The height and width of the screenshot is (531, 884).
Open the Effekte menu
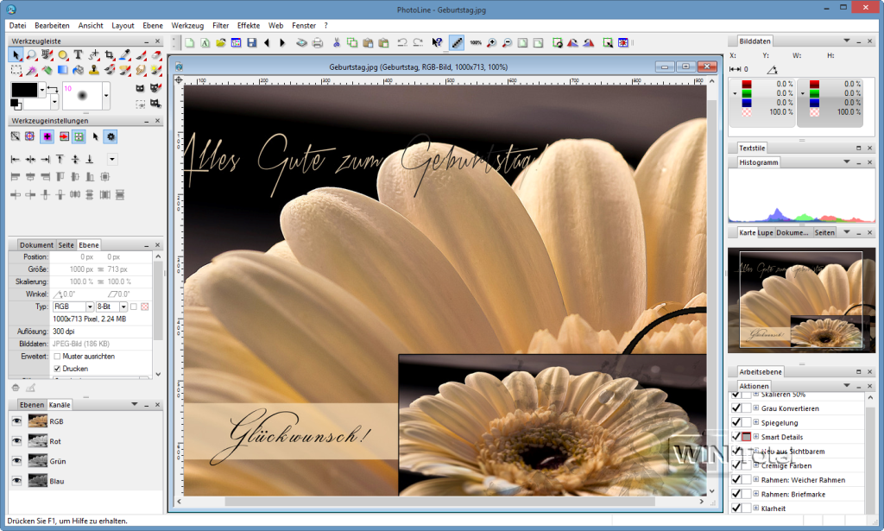pos(249,25)
